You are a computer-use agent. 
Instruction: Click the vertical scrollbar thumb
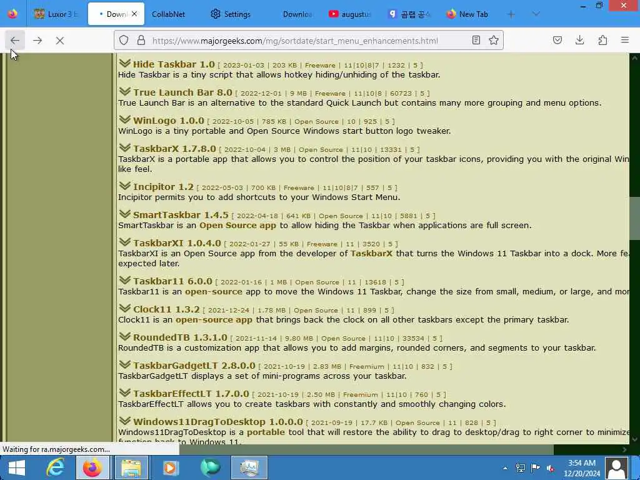click(x=634, y=218)
